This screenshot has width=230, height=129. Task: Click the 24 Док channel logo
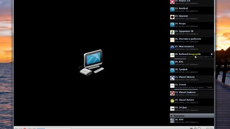(x=172, y=109)
